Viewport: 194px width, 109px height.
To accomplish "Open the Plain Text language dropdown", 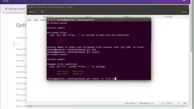I will coord(130,103).
